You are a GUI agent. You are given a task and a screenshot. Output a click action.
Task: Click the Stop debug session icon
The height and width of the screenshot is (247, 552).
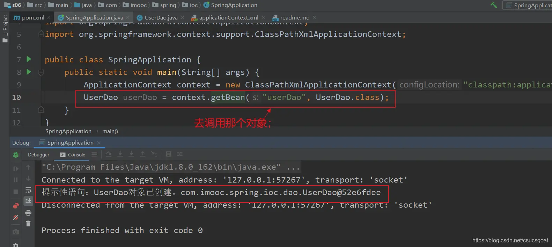pos(16,192)
